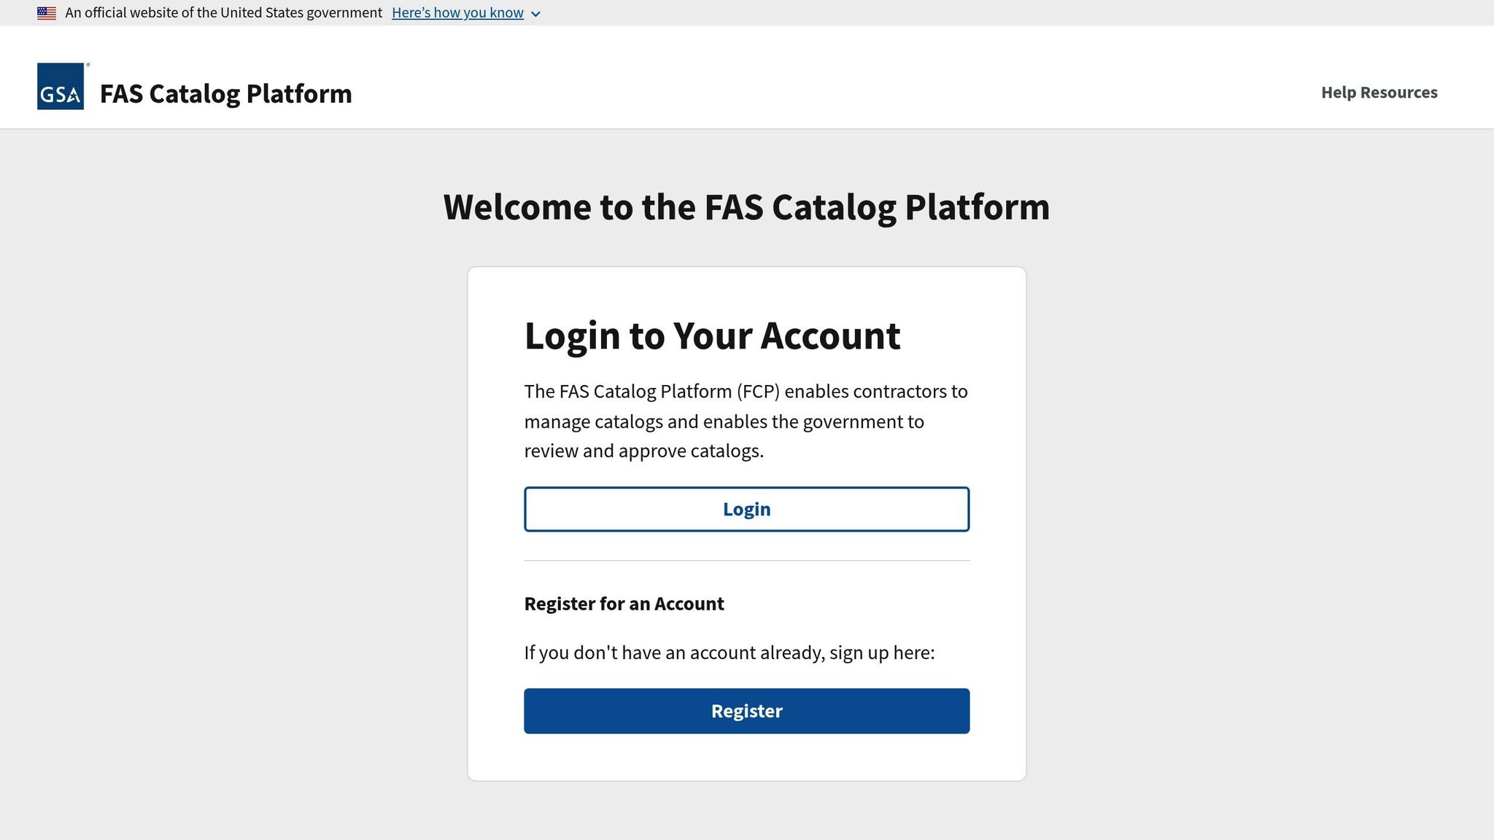
Task: Click the chevron next to "Here's how you know"
Action: tap(536, 13)
